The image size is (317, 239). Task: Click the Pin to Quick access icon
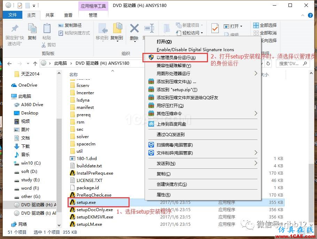pos(15,29)
